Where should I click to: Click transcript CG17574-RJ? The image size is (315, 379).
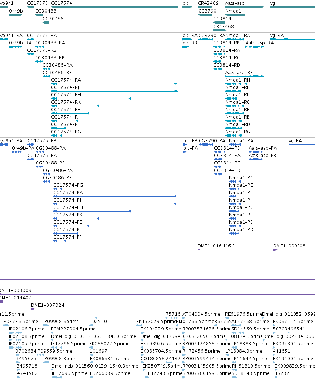coord(114,91)
